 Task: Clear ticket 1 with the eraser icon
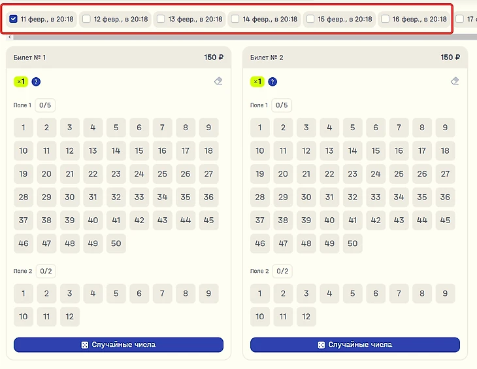coord(218,81)
